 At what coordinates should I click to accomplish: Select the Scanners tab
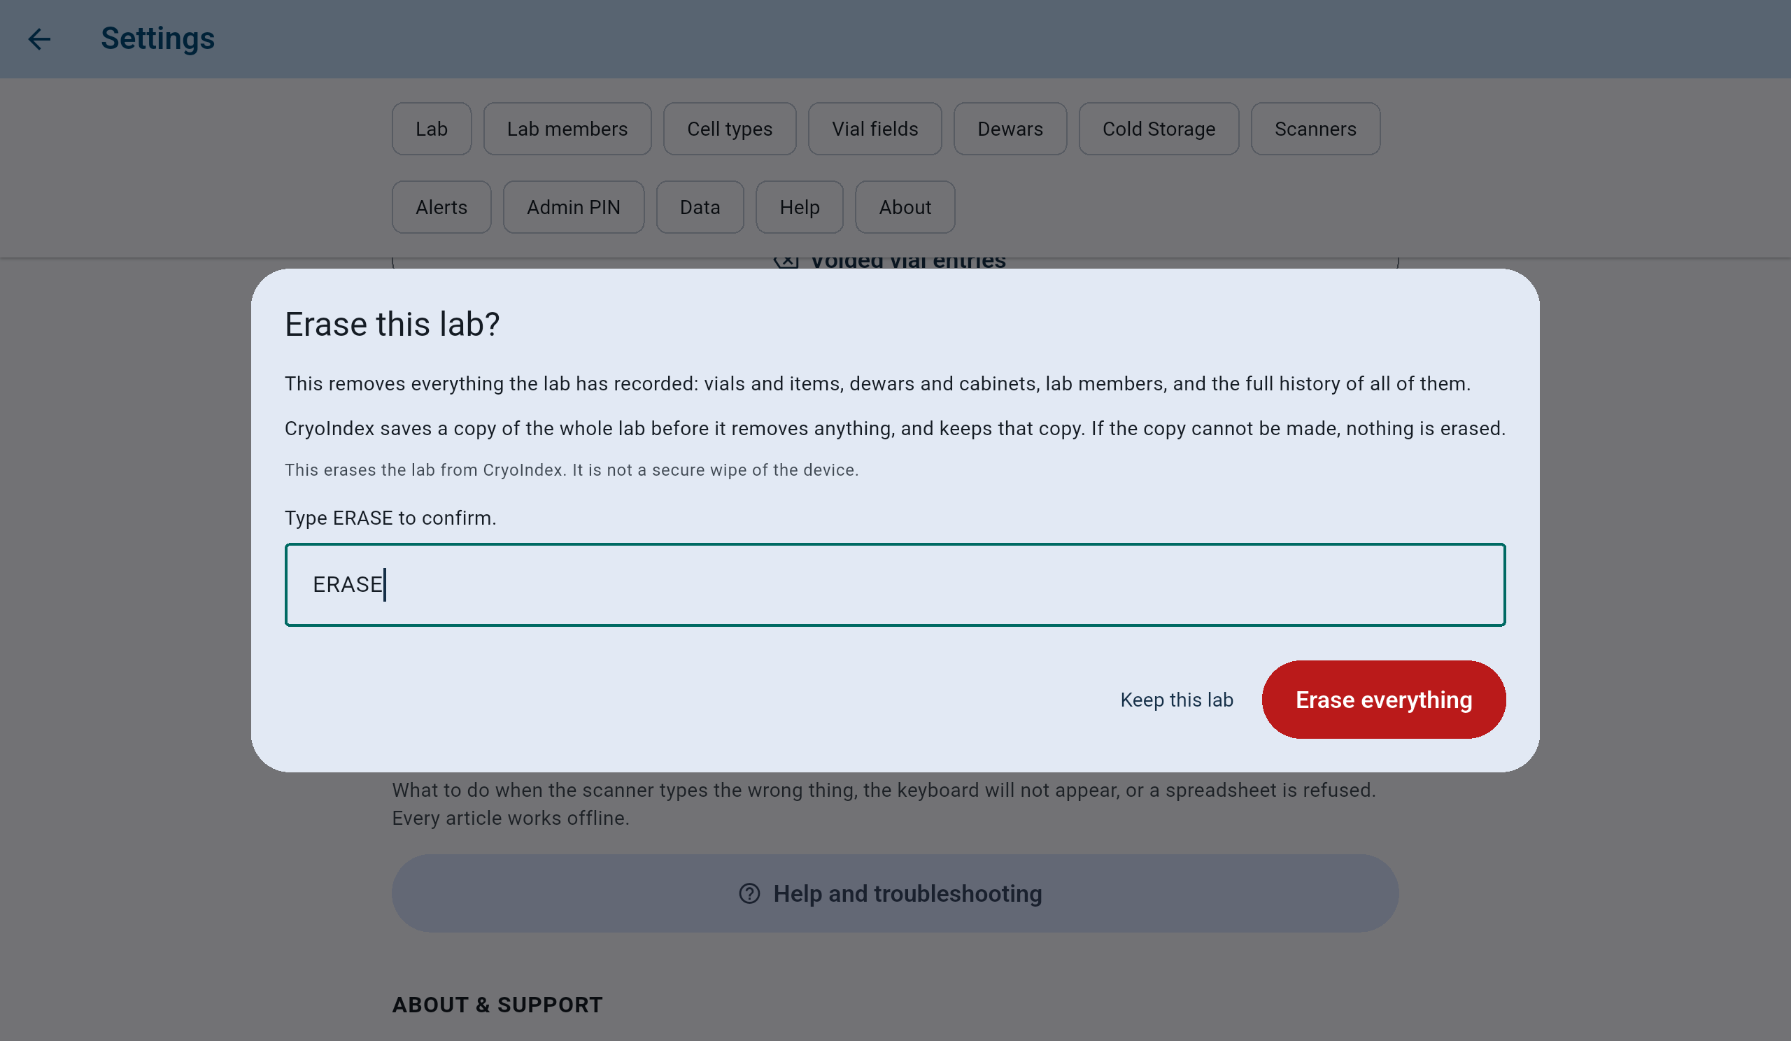[x=1315, y=129]
